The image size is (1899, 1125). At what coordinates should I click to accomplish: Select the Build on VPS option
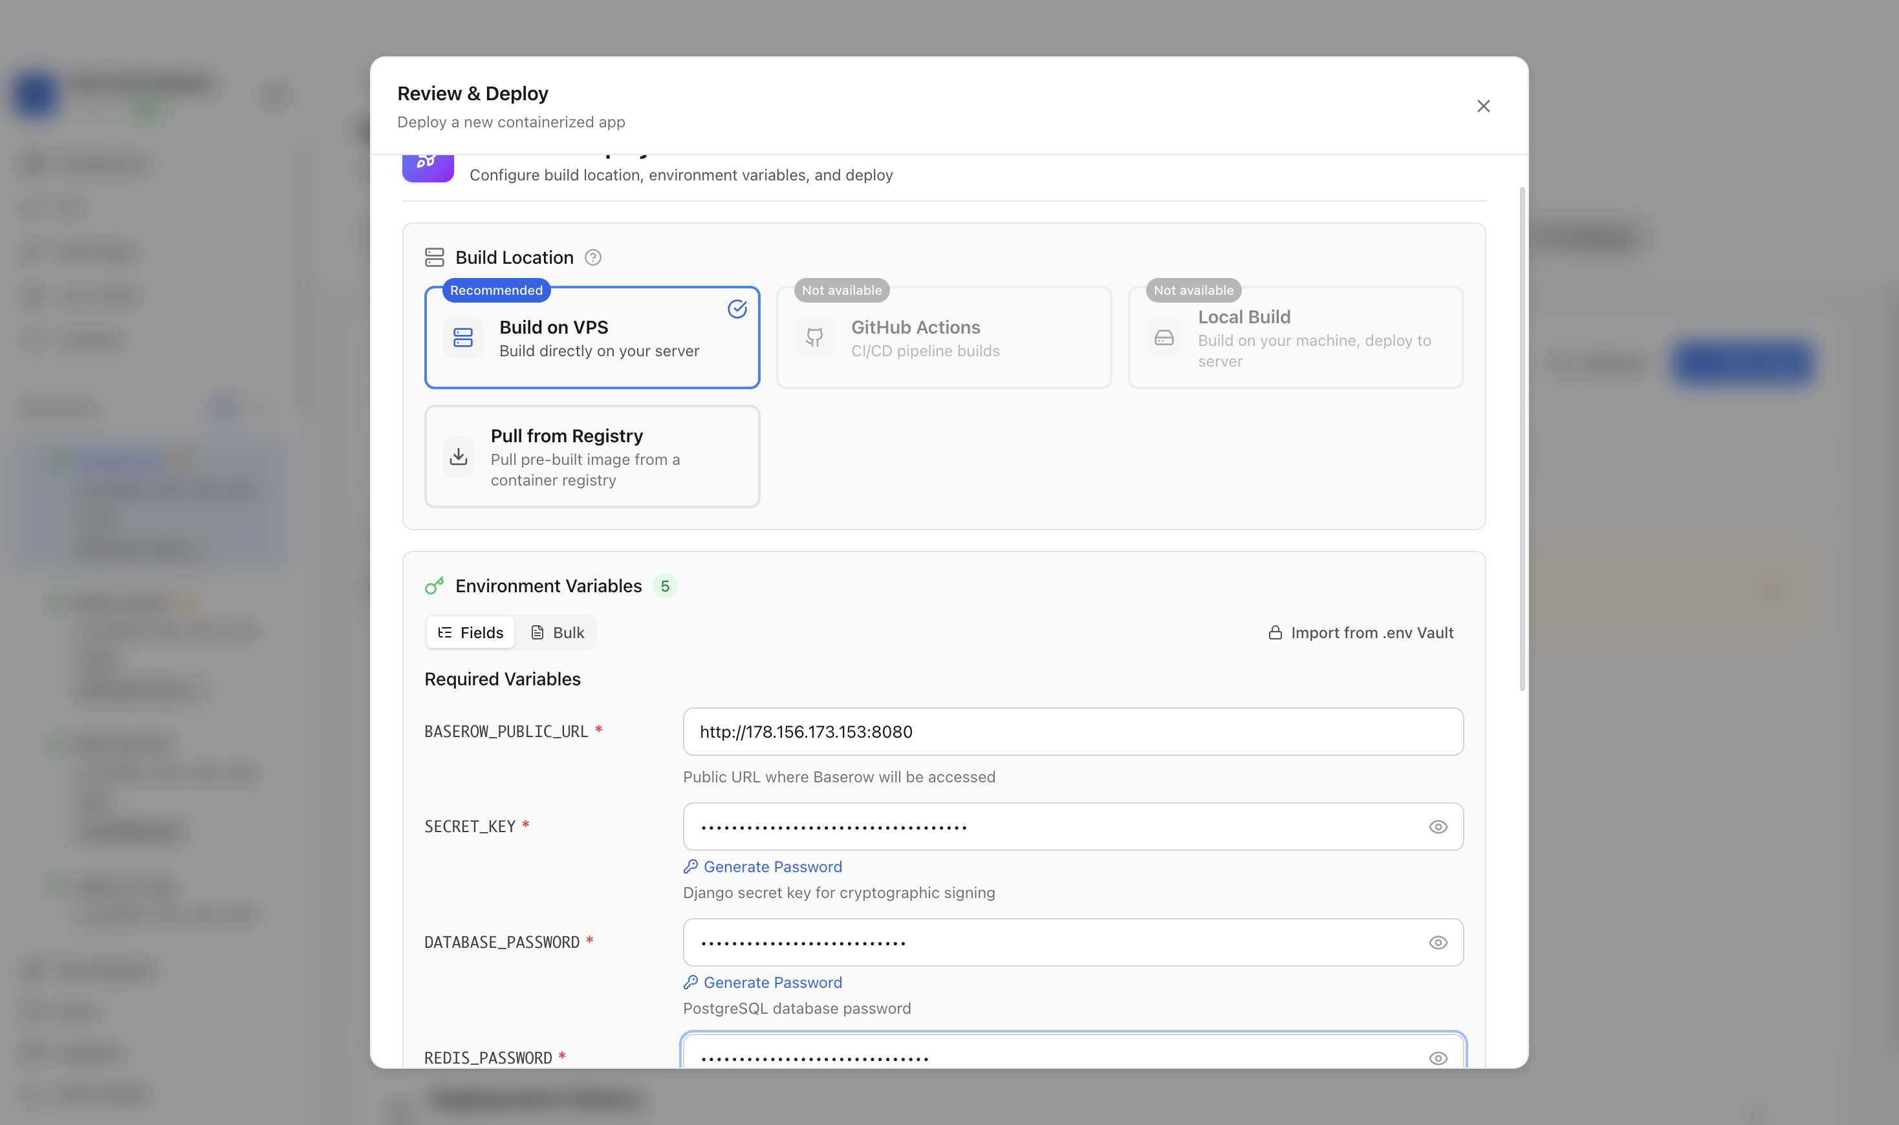[x=592, y=337]
